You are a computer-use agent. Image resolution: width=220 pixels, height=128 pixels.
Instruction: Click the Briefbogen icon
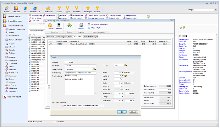(x=88, y=8)
